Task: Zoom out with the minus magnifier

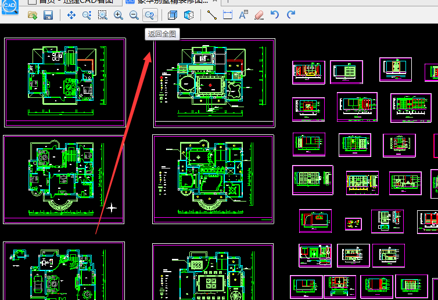Action: pyautogui.click(x=134, y=15)
